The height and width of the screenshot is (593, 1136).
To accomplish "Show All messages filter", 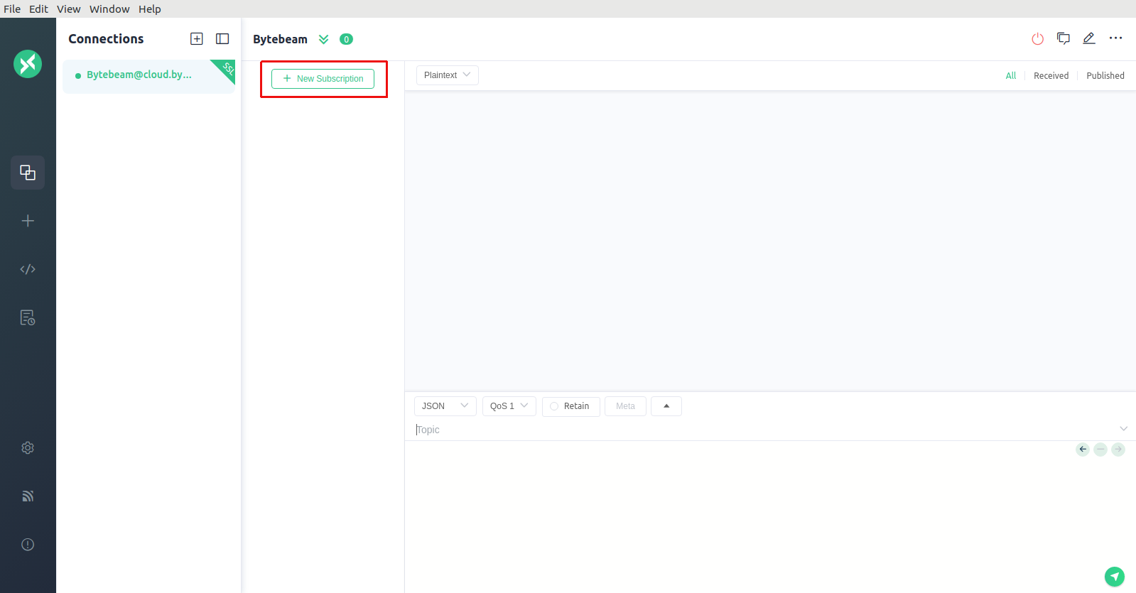I will tap(1011, 76).
